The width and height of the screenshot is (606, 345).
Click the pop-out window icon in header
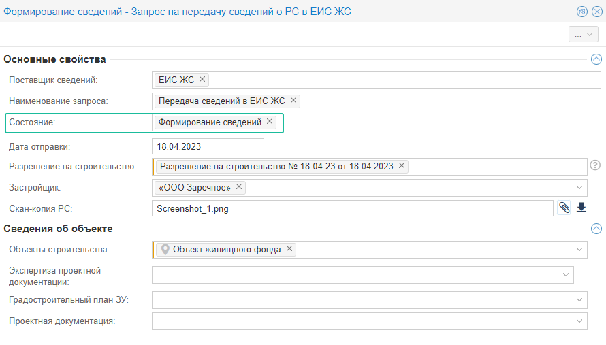click(x=582, y=11)
